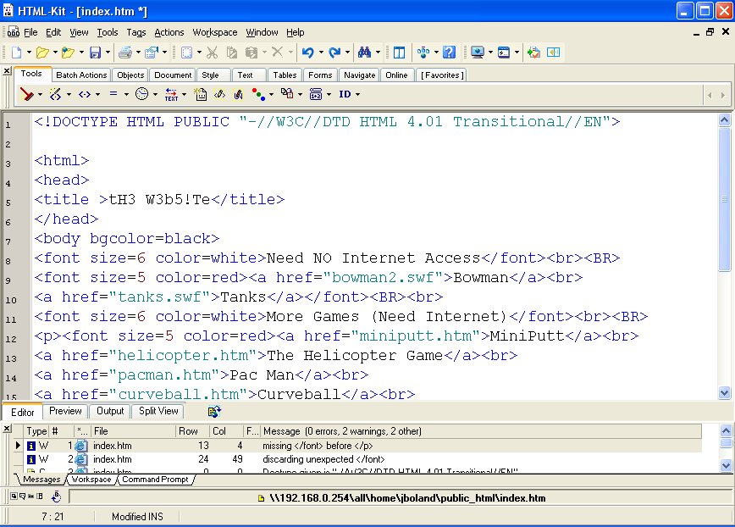Select warning row 'missing </font> before </p>'
735x527 pixels.
[x=357, y=446]
